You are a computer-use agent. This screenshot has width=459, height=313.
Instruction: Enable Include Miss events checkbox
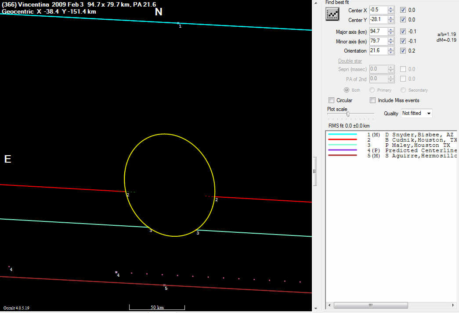coord(372,100)
